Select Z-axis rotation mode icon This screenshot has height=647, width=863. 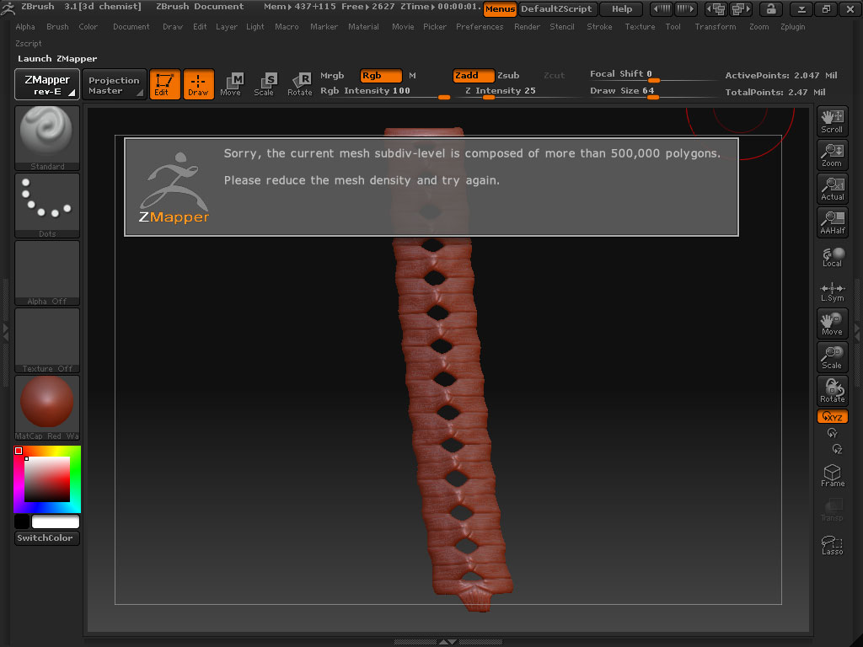point(837,450)
